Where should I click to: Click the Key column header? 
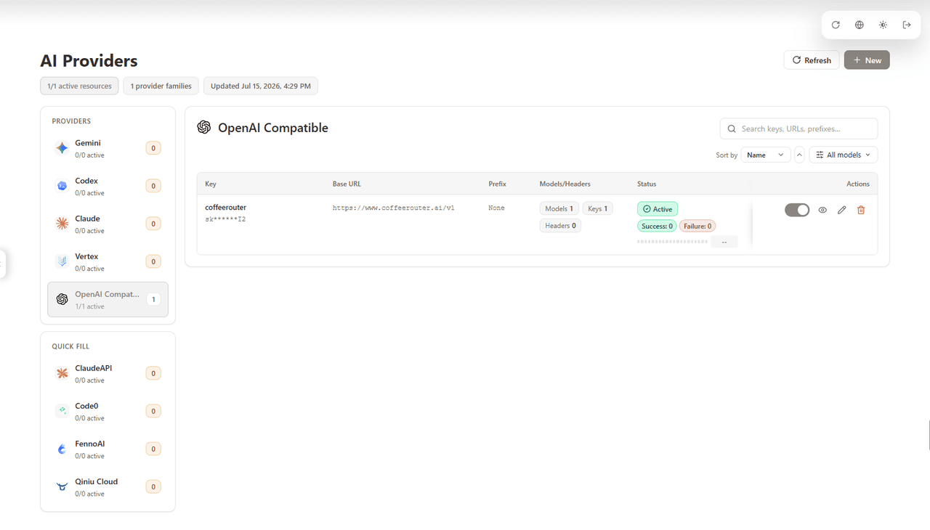(211, 184)
